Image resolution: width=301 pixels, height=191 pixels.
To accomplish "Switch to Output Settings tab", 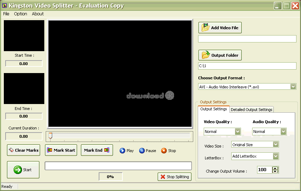I will coord(214,109).
